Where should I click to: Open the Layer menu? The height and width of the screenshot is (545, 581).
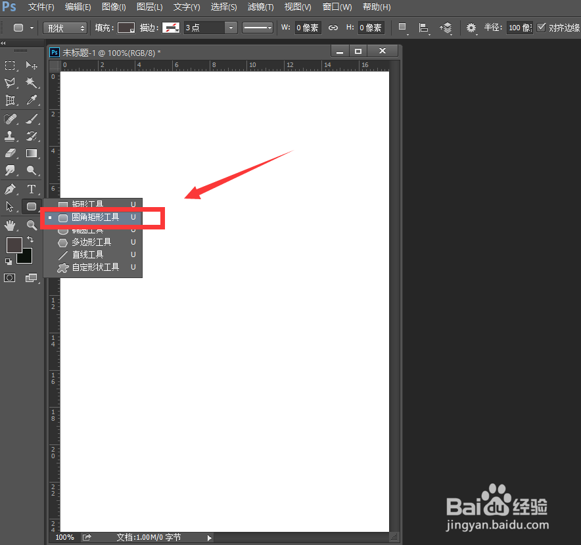click(150, 7)
